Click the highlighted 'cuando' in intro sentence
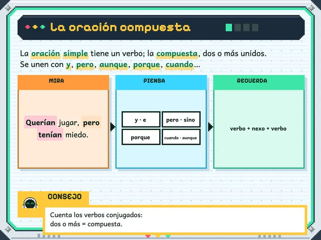Image resolution: width=321 pixels, height=240 pixels. 179,65
